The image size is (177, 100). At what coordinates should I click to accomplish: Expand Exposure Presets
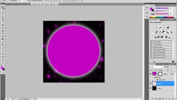pos(152,47)
